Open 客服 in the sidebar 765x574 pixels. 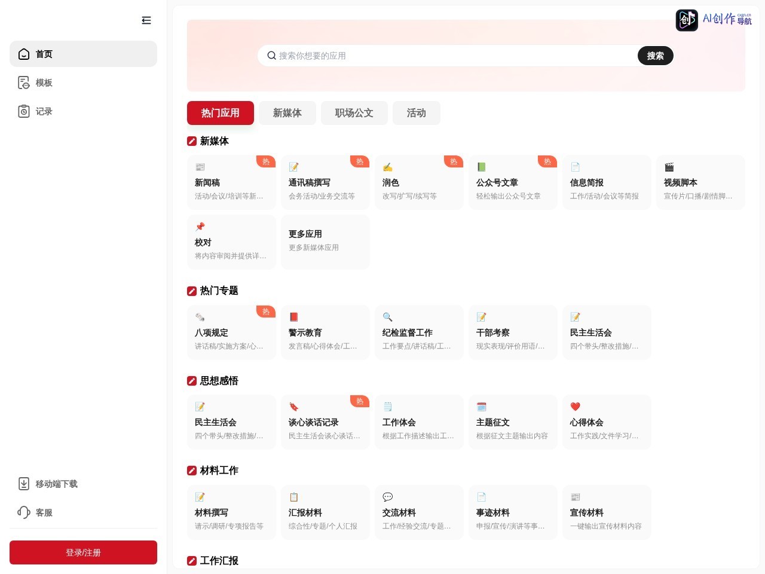pos(83,512)
